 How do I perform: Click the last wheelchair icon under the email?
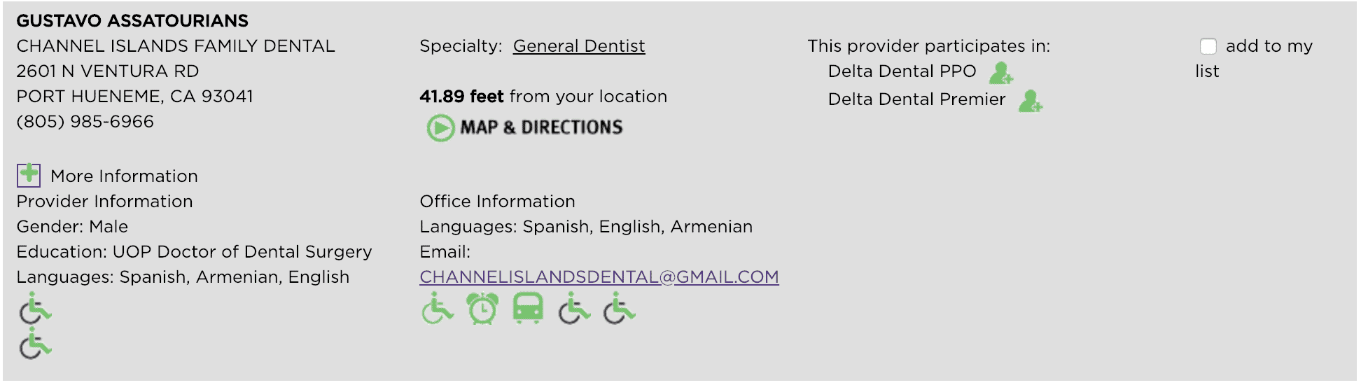620,309
